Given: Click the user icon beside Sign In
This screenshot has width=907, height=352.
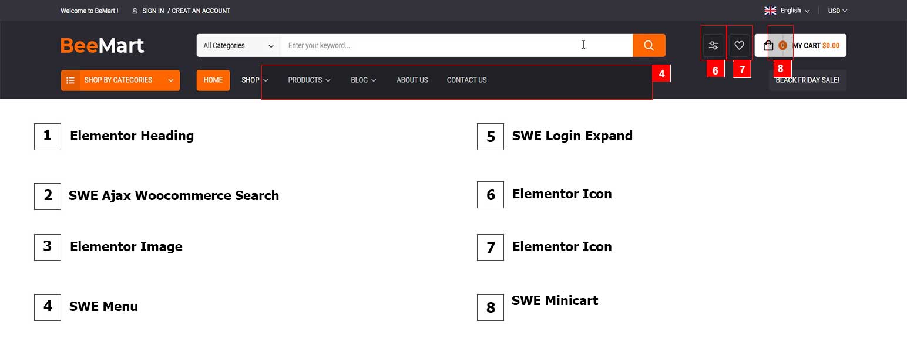Looking at the screenshot, I should [135, 11].
